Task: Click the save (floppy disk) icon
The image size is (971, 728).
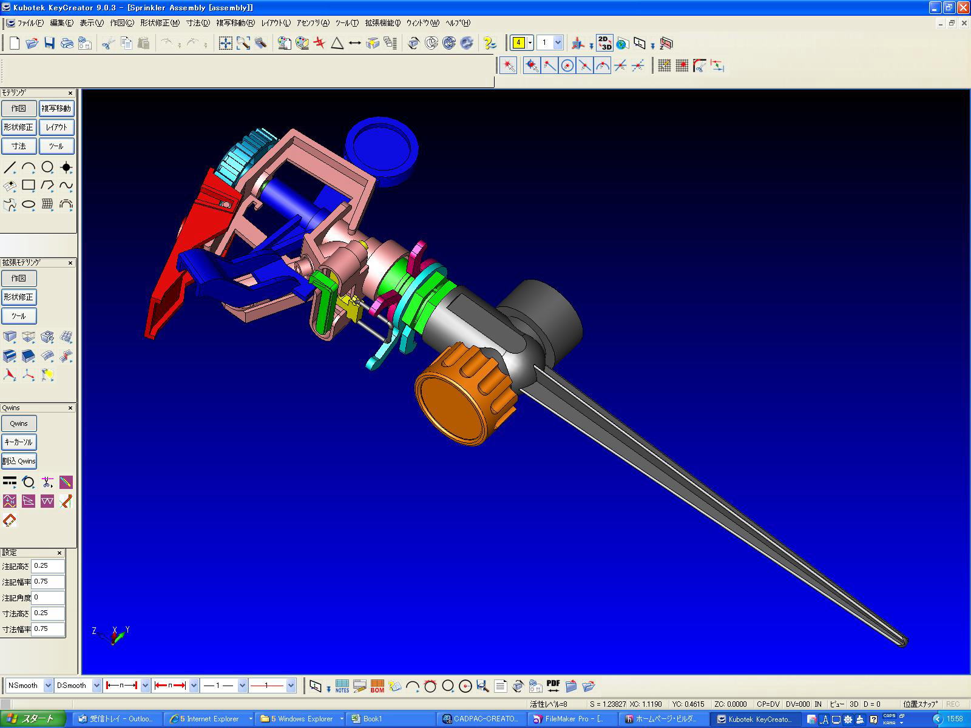Action: point(50,43)
